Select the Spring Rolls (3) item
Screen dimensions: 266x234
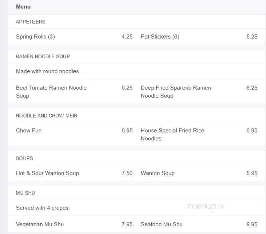pos(35,37)
